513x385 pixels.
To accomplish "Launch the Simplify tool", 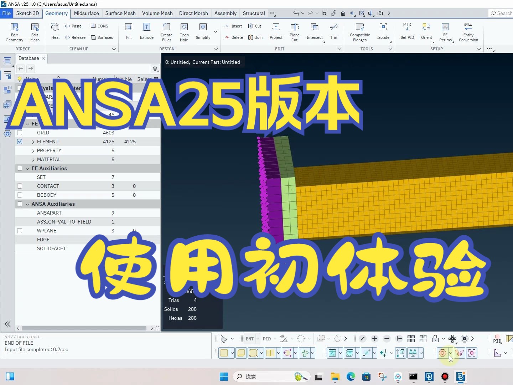I will pyautogui.click(x=203, y=31).
